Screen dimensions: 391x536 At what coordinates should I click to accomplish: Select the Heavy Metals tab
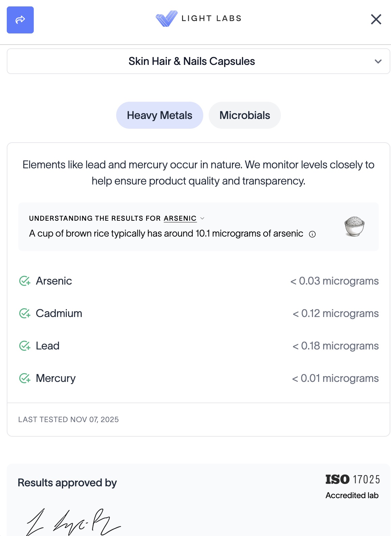pyautogui.click(x=159, y=115)
